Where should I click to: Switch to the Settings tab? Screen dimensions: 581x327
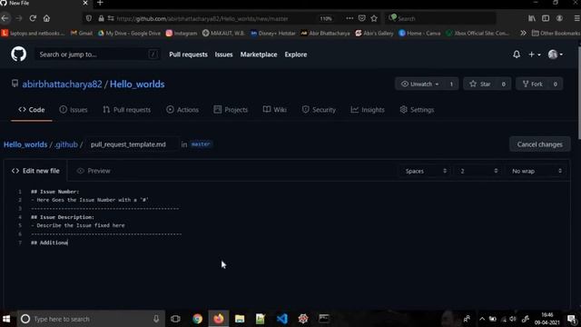(417, 110)
